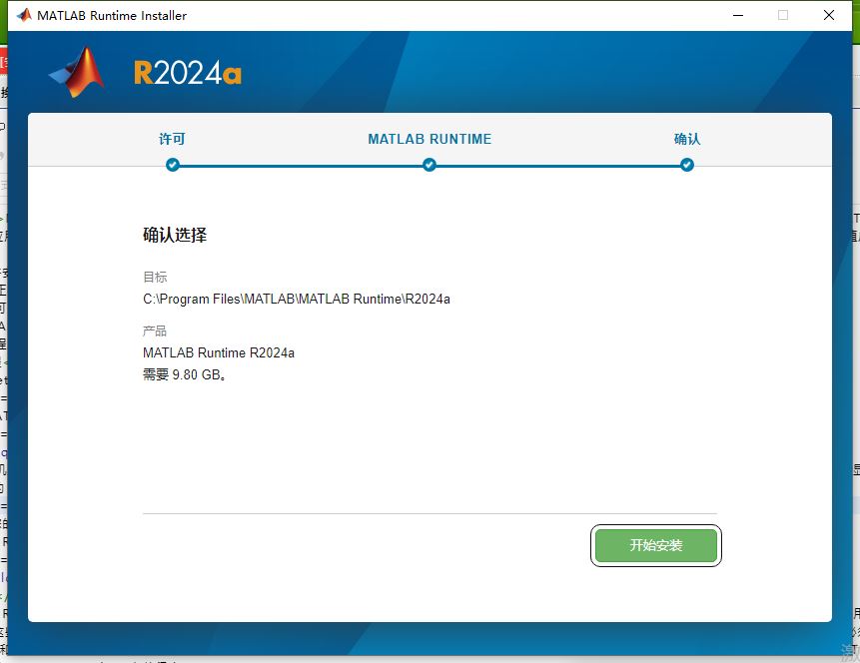Click the MATLAB logo in the header
Image resolution: width=860 pixels, height=663 pixels.
click(x=78, y=73)
